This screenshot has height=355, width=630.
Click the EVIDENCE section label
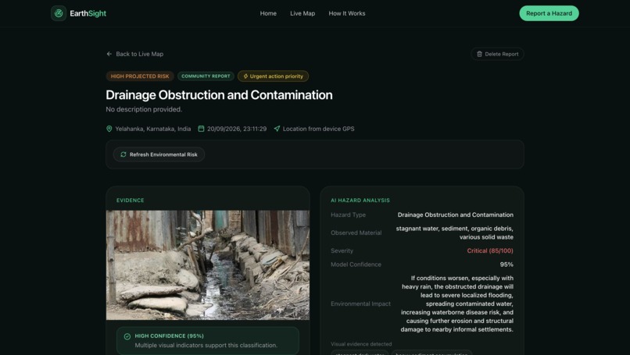[x=131, y=201]
